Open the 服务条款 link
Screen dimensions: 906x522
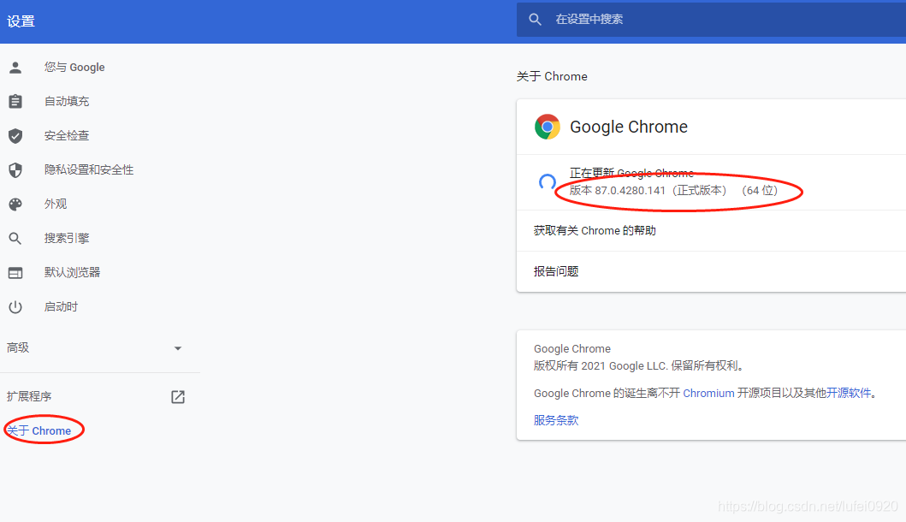(x=556, y=421)
